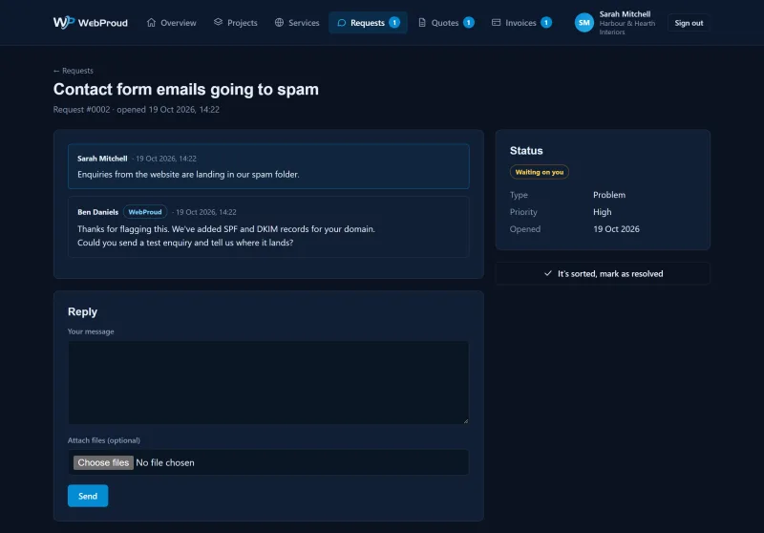Click the Projects layers icon
Screen dimensions: 764x533
218,22
